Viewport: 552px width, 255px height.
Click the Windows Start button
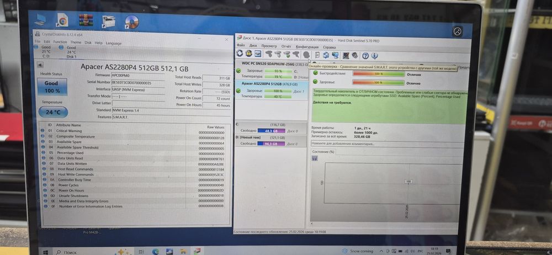[45, 252]
